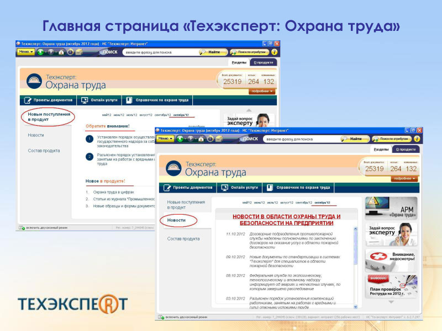Select июнь'12 month tab in front window
This screenshot has width=442, height=331.
pos(259,202)
